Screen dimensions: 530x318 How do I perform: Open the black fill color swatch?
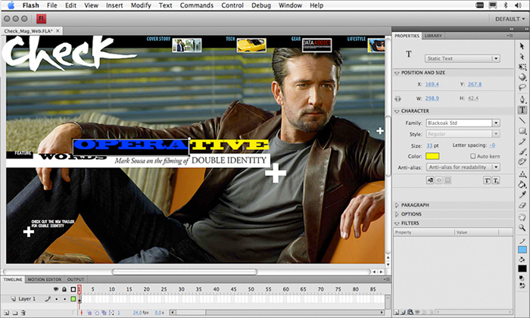(x=522, y=269)
